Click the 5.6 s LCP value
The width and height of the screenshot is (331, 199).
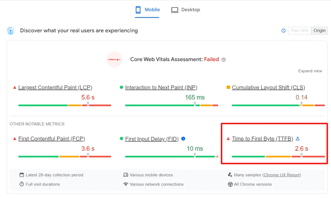coord(88,97)
